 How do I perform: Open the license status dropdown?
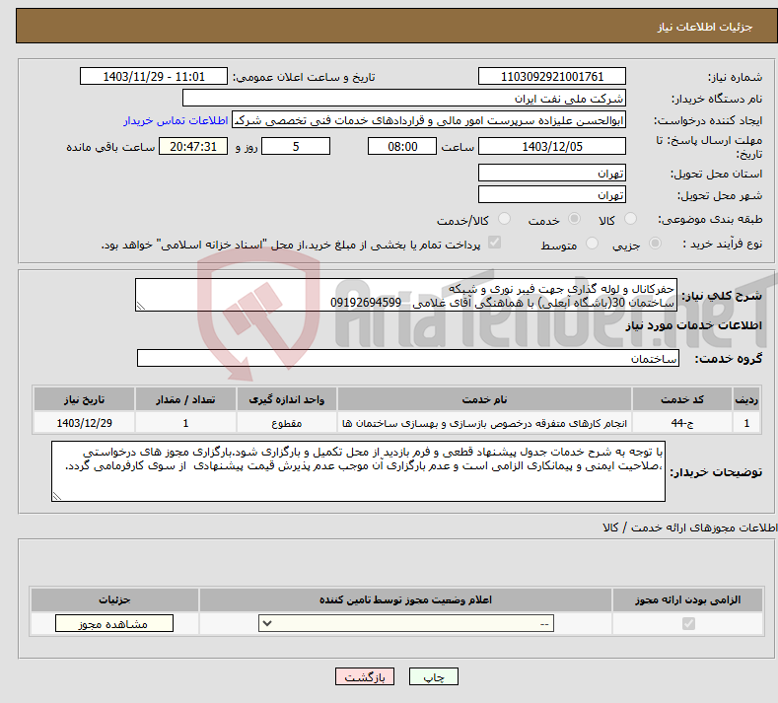click(406, 623)
